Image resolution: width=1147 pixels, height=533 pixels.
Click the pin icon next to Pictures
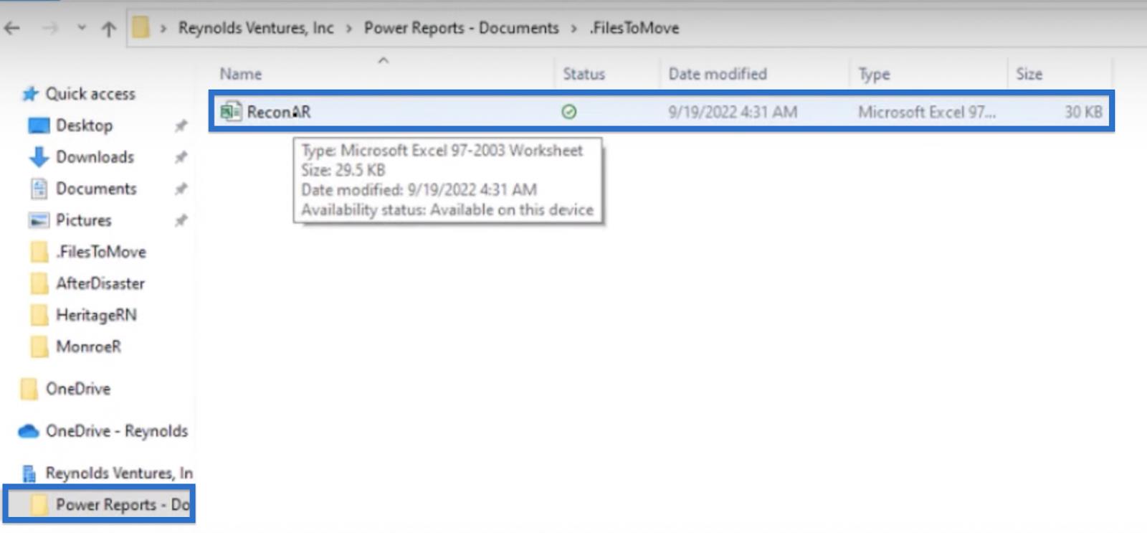181,221
